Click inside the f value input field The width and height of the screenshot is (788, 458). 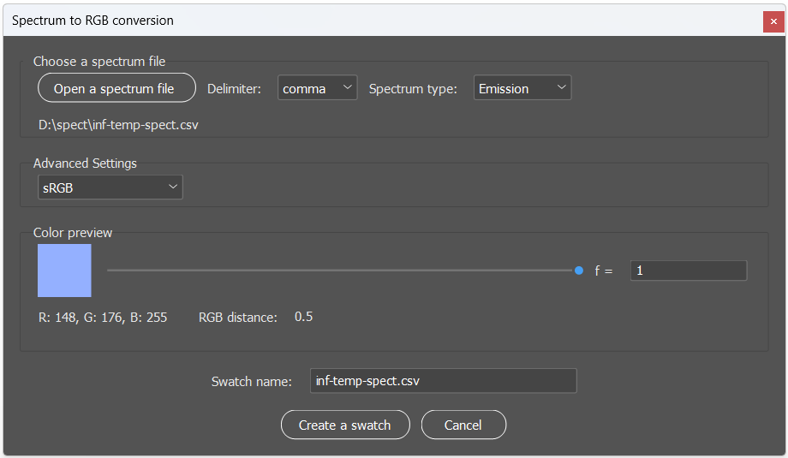689,271
